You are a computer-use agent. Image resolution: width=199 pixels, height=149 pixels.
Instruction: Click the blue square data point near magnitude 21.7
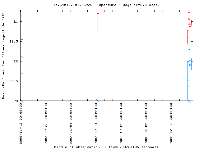pos(189,50)
